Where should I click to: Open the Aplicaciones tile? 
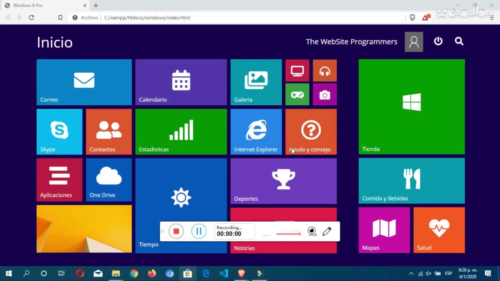59,180
